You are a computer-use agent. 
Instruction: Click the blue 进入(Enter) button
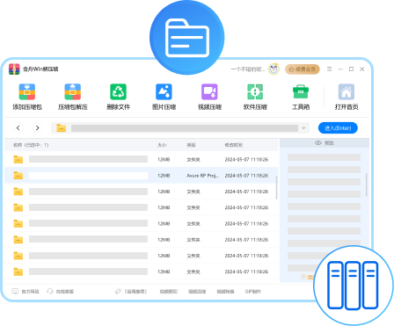pyautogui.click(x=338, y=128)
